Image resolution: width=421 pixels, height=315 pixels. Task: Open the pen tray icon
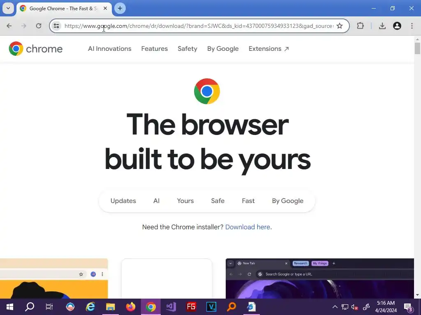tap(366, 307)
